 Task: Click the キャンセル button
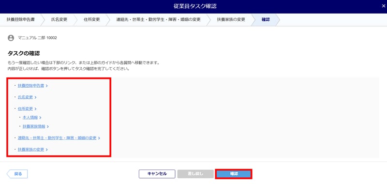[x=157, y=174]
